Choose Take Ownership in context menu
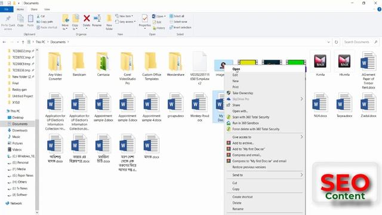This screenshot has width=382, height=215. pos(264,93)
